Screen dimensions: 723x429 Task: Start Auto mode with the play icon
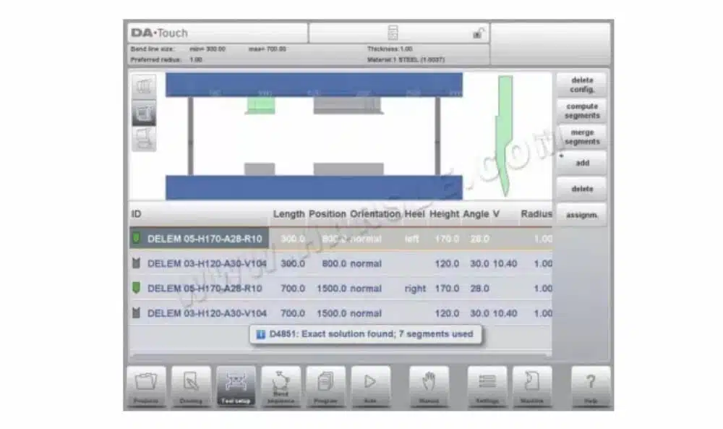371,386
